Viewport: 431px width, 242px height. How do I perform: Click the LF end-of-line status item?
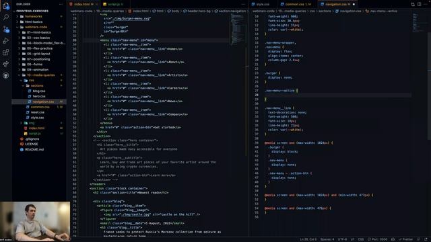point(352,239)
